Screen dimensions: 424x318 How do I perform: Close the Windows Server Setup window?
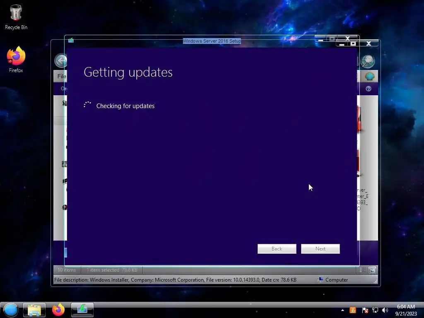pyautogui.click(x=347, y=39)
